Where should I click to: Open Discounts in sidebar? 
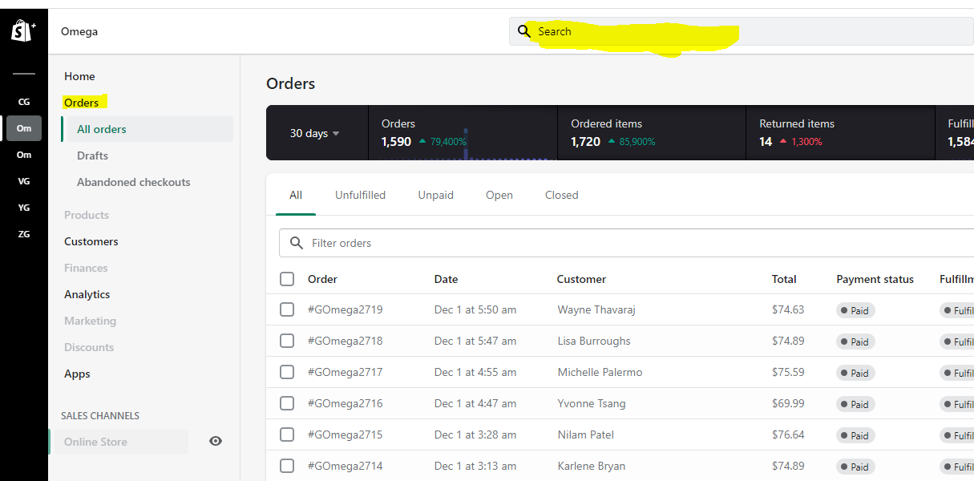click(89, 347)
